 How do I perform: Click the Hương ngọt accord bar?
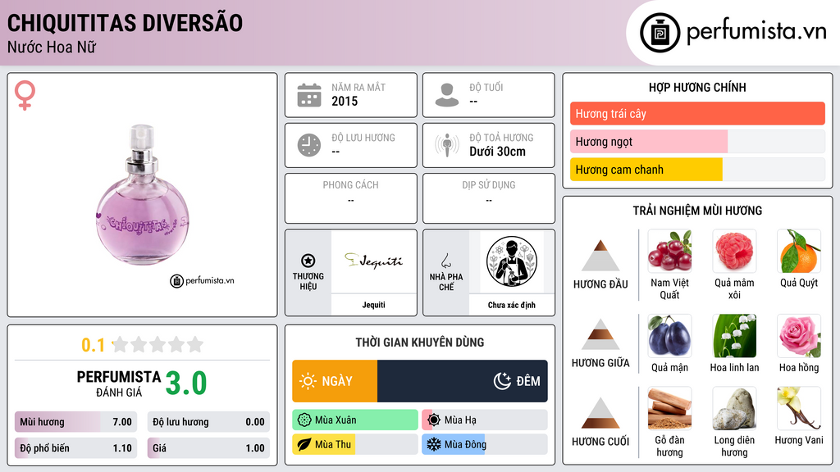coord(697,141)
